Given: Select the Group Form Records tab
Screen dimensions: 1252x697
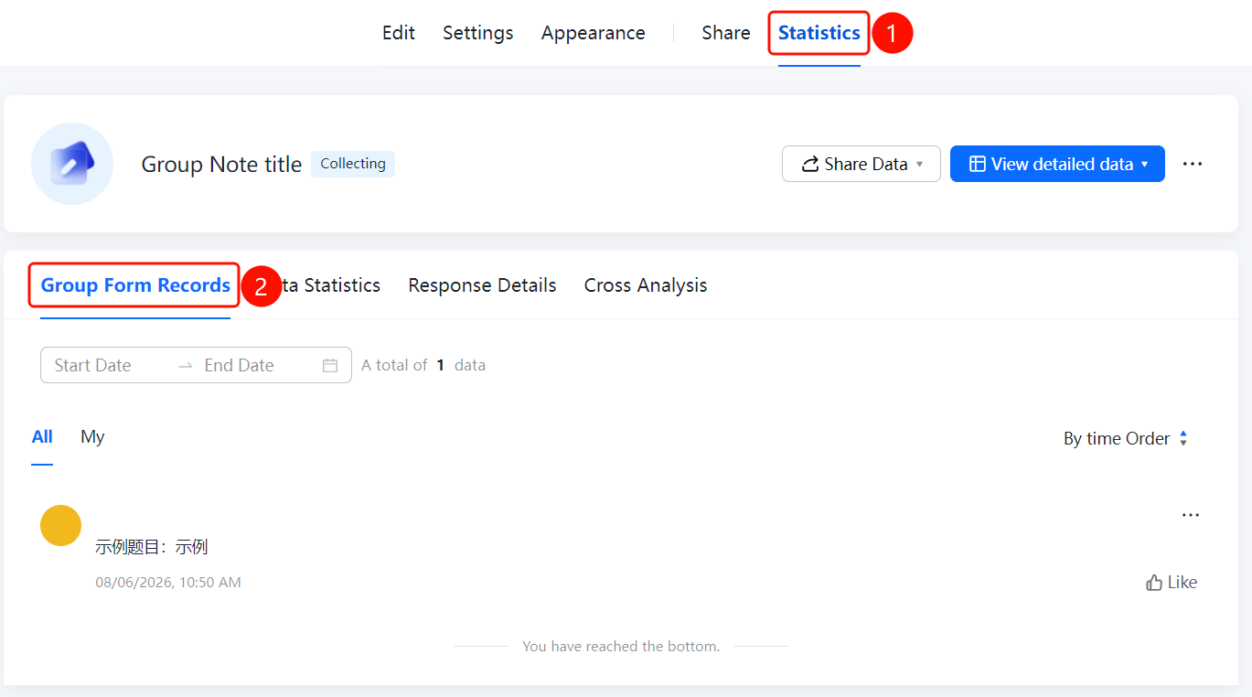Looking at the screenshot, I should pos(135,285).
